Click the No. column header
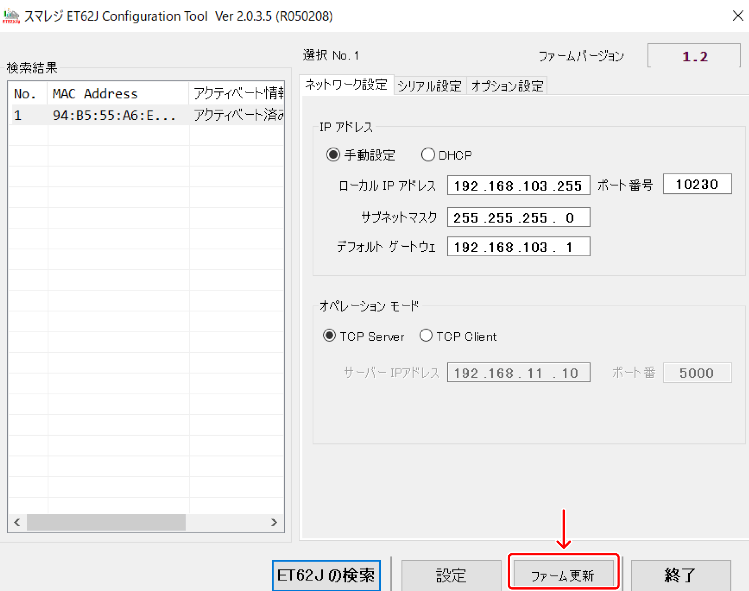749x591 pixels. point(29,94)
